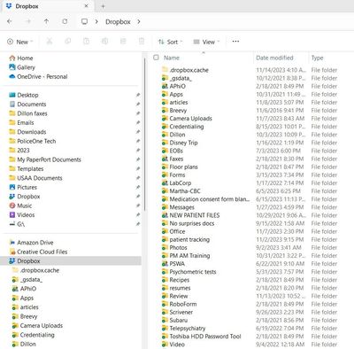Open Amazon Drive in sidebar
The height and width of the screenshot is (349, 354).
point(32,243)
